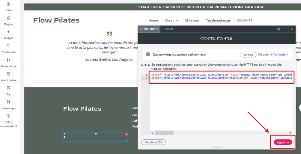Image resolution: width=301 pixels, height=154 pixels.
Task: Open the Contenuto folder icon
Action: click(8, 46)
